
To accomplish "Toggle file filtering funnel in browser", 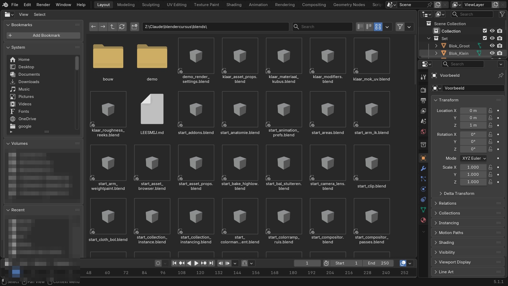I will (400, 27).
